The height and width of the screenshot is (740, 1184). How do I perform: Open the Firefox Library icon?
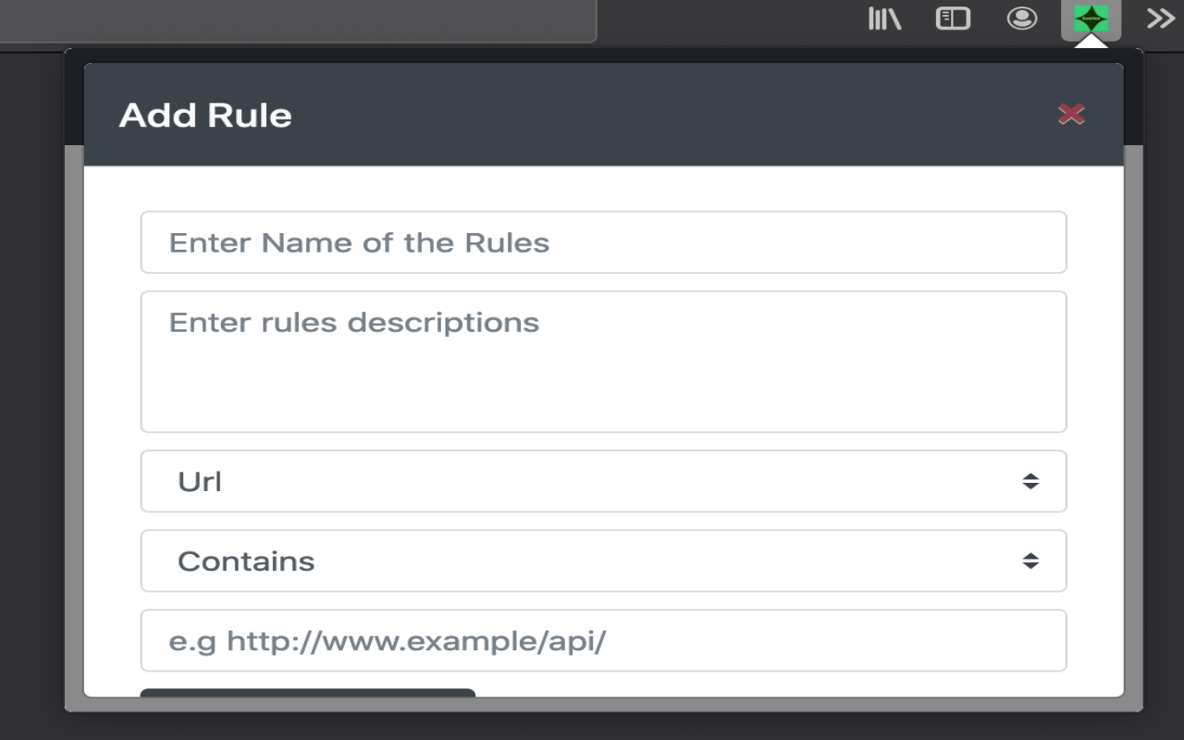[x=884, y=18]
